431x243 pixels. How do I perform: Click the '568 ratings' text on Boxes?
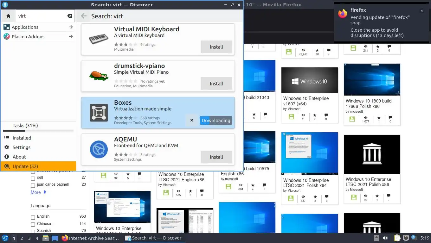coord(150,118)
